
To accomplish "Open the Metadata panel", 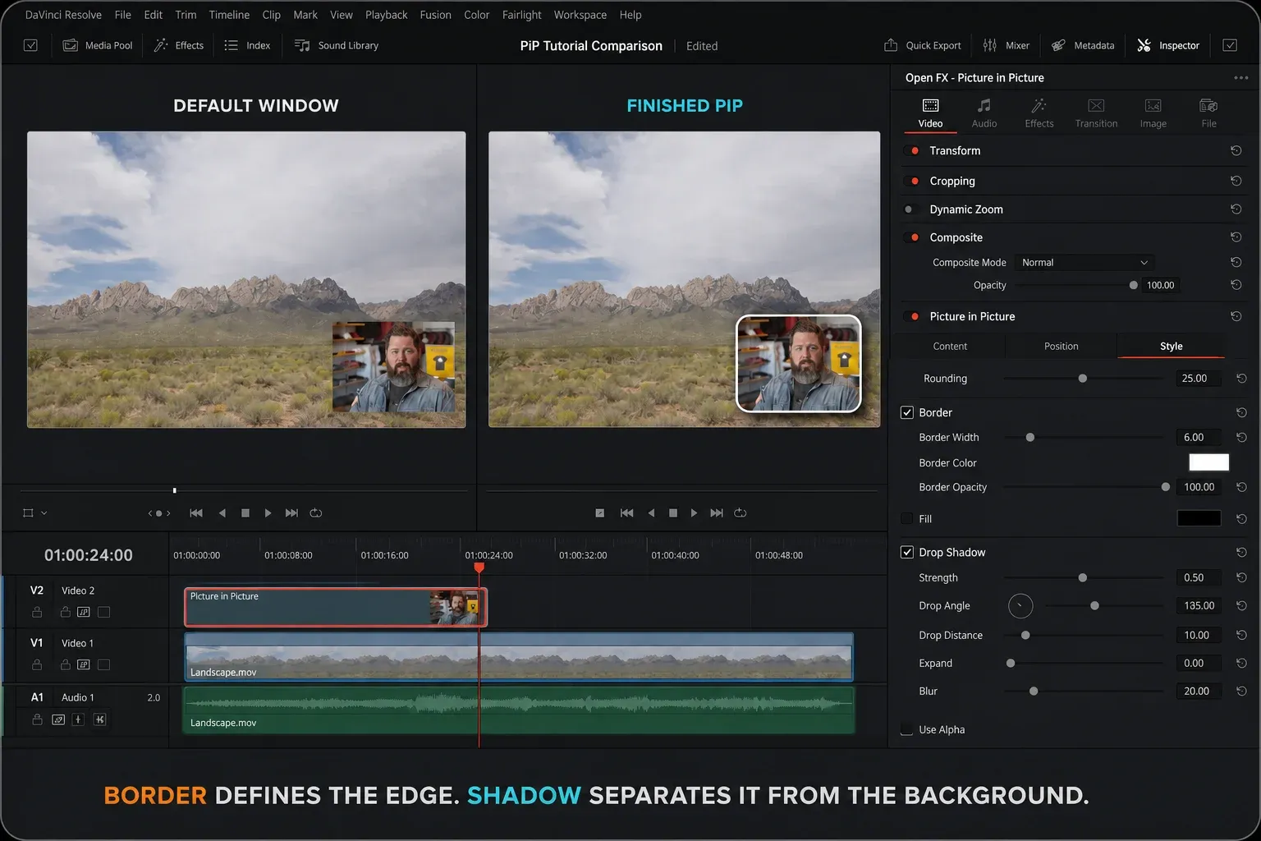I will coord(1083,45).
